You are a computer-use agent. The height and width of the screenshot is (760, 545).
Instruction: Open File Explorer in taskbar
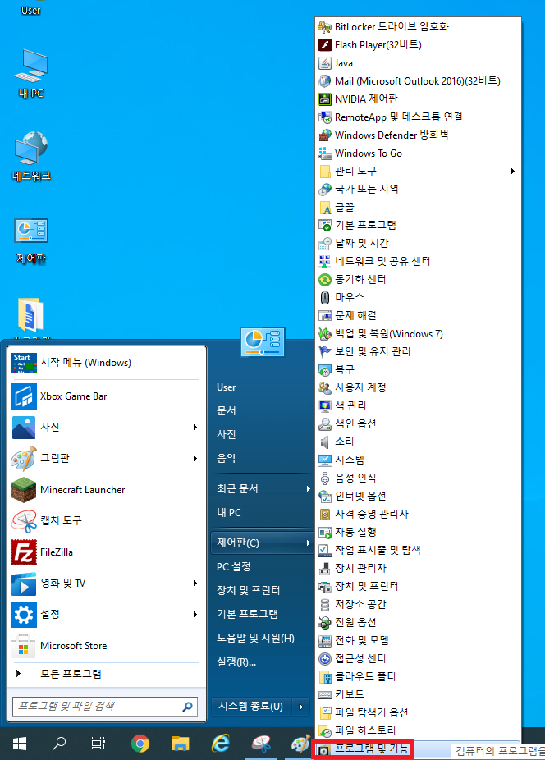(181, 743)
